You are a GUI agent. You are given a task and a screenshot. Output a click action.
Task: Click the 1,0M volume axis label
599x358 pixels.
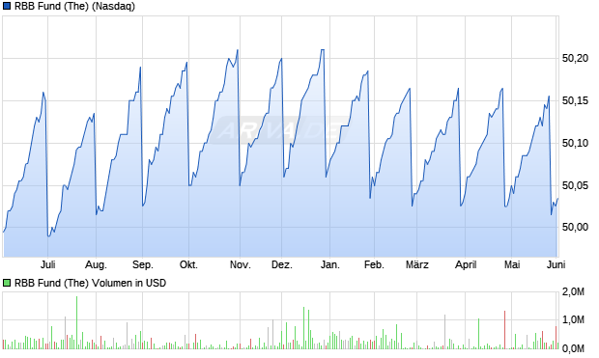click(574, 319)
